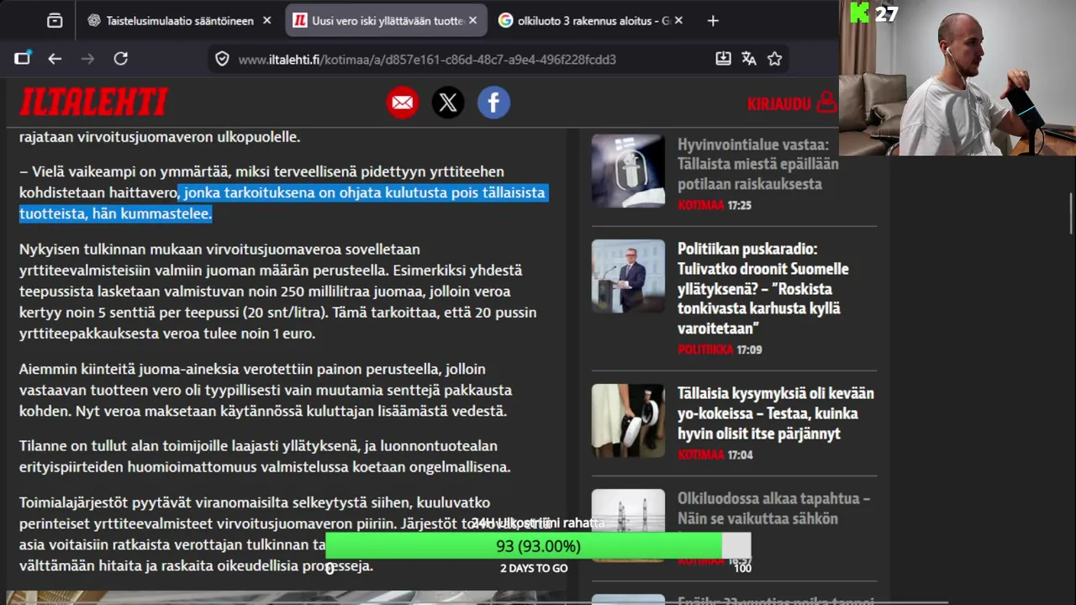
Task: Share the article on X
Action: (448, 103)
